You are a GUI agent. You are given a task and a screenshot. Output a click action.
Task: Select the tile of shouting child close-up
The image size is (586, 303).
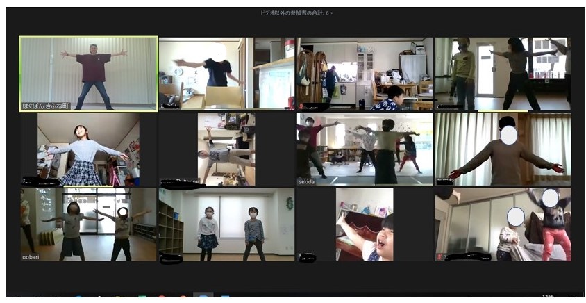(365, 224)
